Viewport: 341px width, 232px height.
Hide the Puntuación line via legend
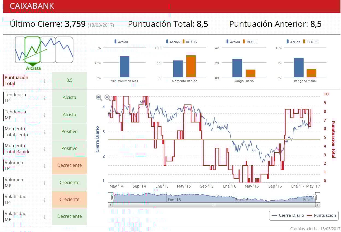click(x=321, y=215)
